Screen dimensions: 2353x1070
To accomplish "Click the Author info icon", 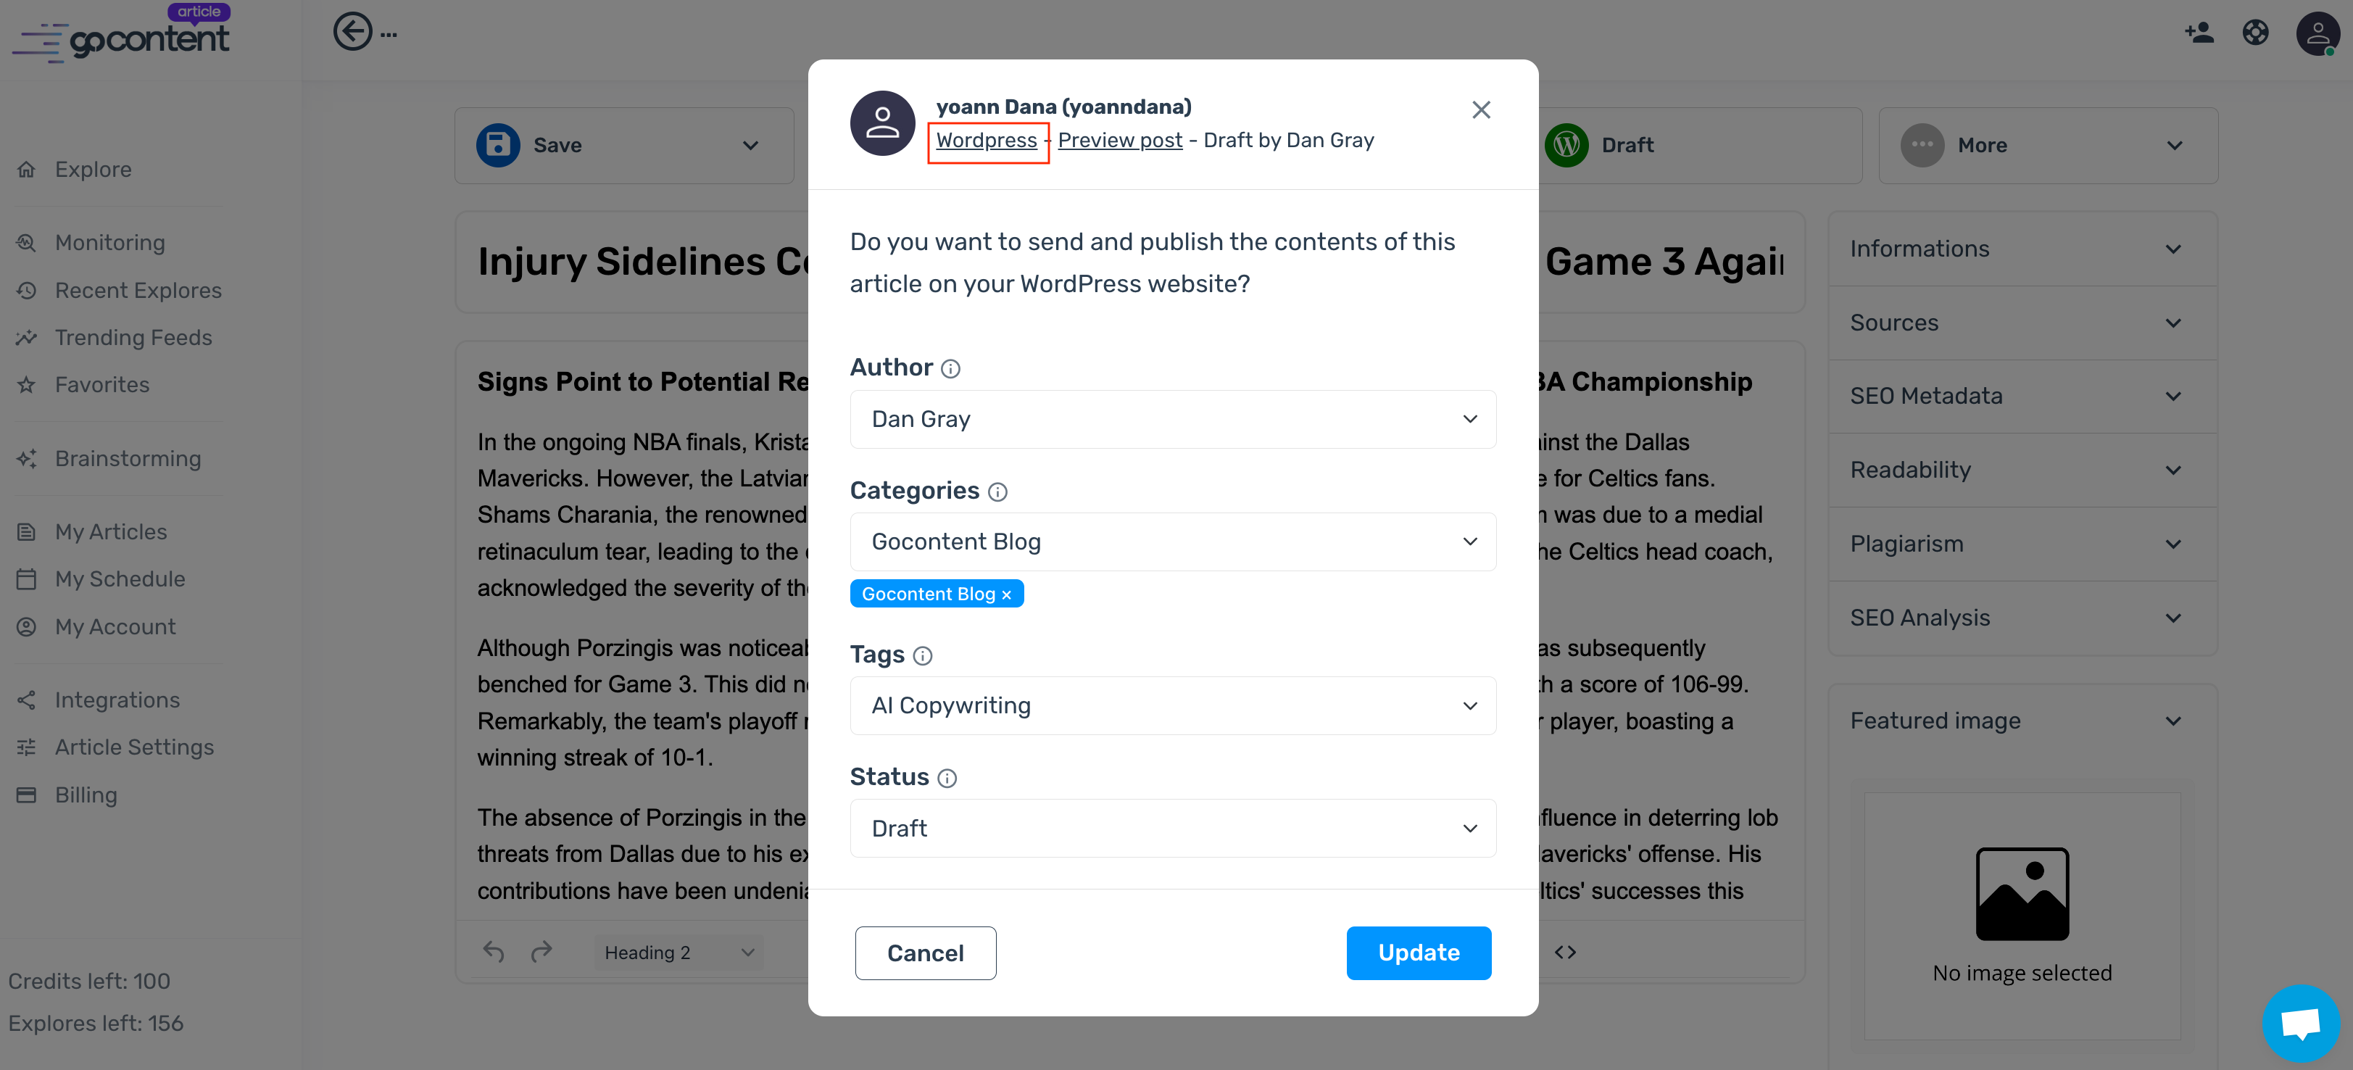I will 950,368.
